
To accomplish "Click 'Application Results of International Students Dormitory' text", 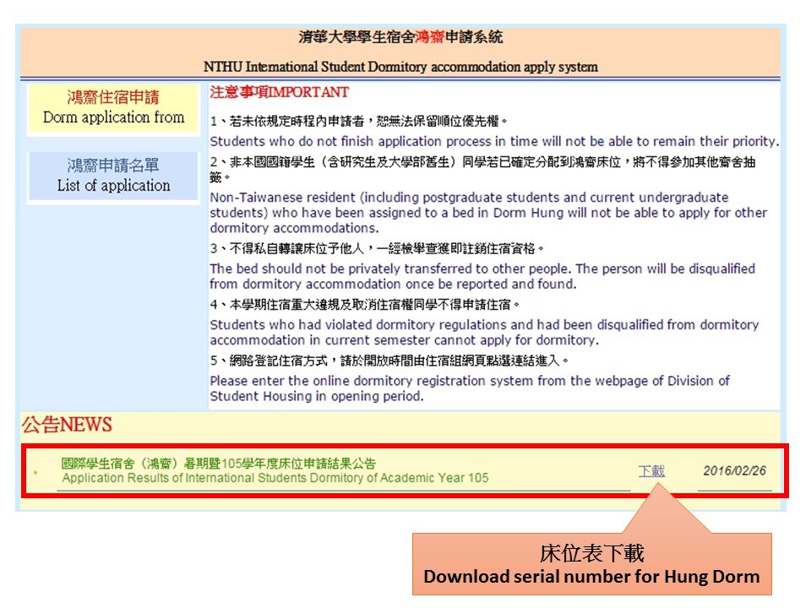I will pos(275,478).
